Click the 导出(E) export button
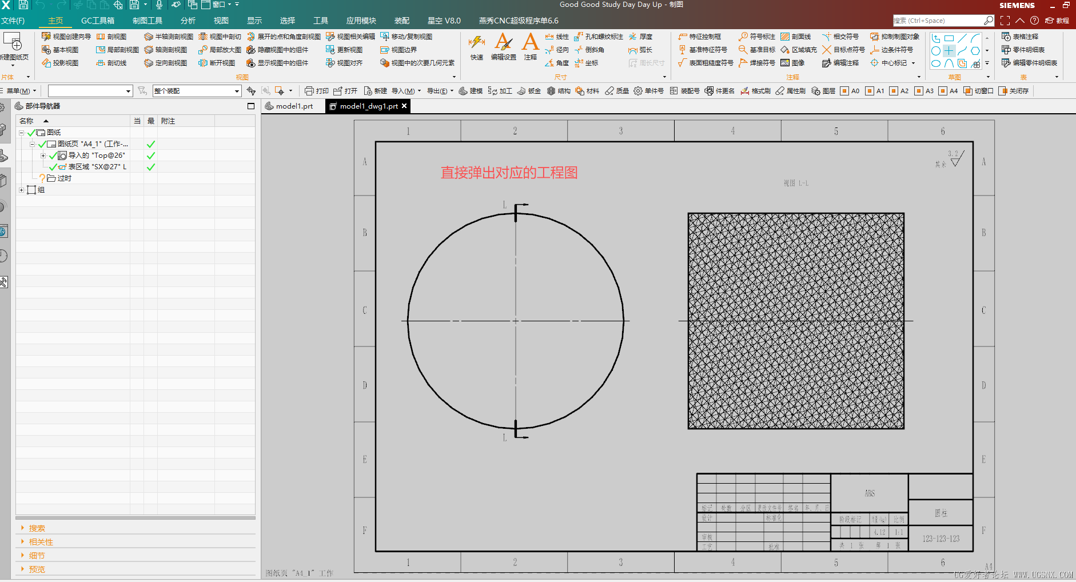1076x582 pixels. (440, 91)
